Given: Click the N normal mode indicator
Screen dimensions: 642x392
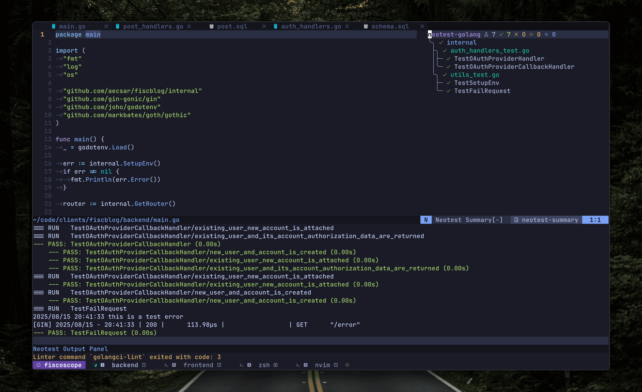Looking at the screenshot, I should [x=426, y=220].
